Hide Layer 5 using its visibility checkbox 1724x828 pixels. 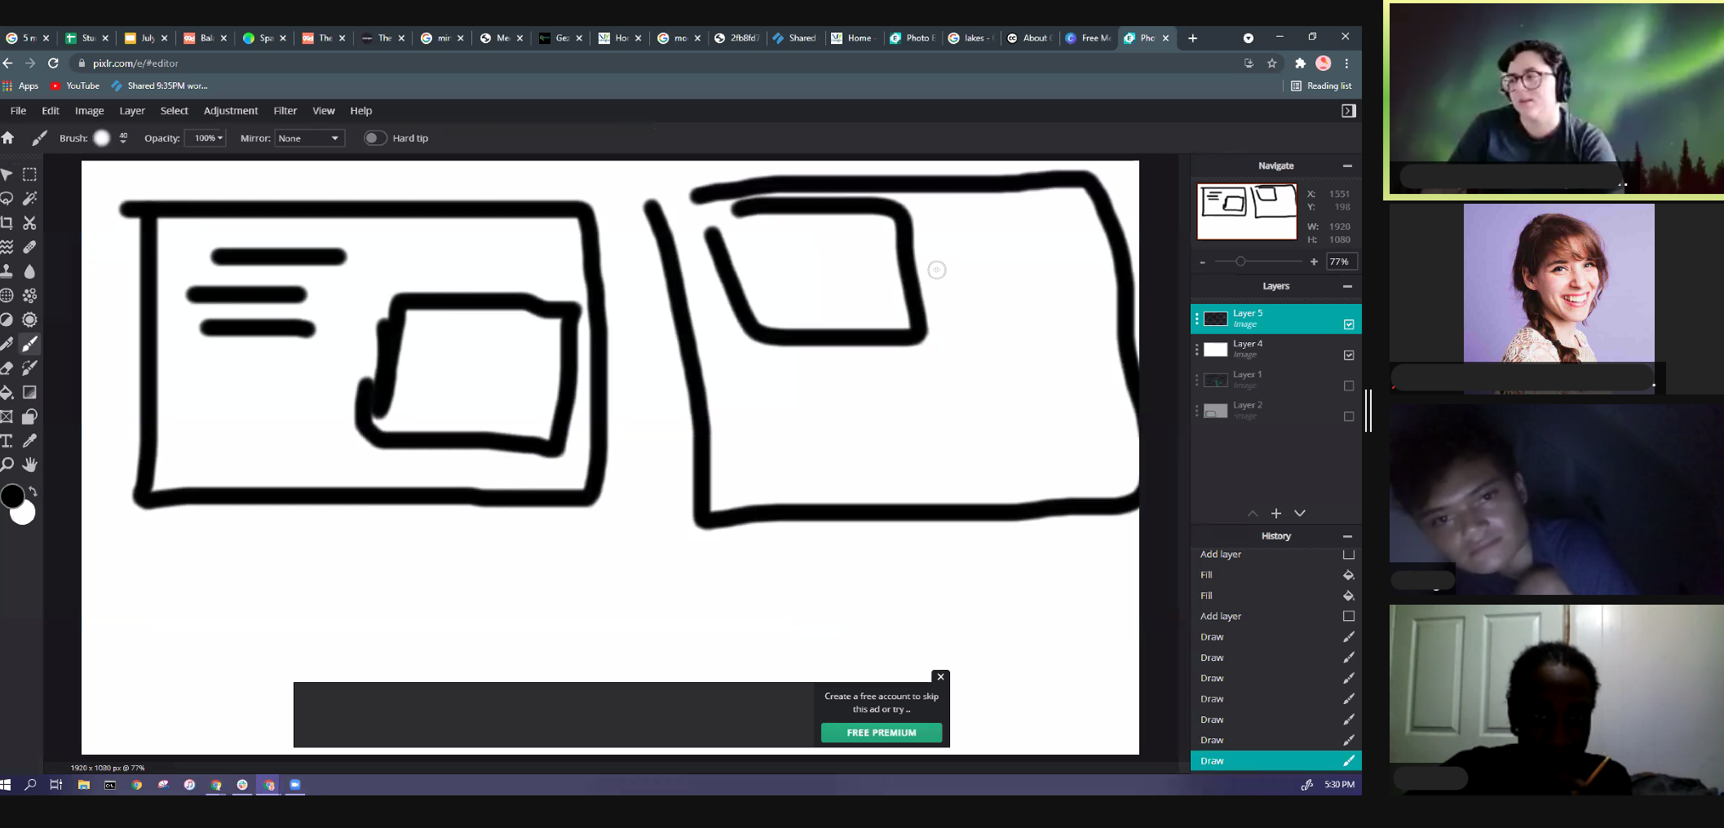[1349, 324]
